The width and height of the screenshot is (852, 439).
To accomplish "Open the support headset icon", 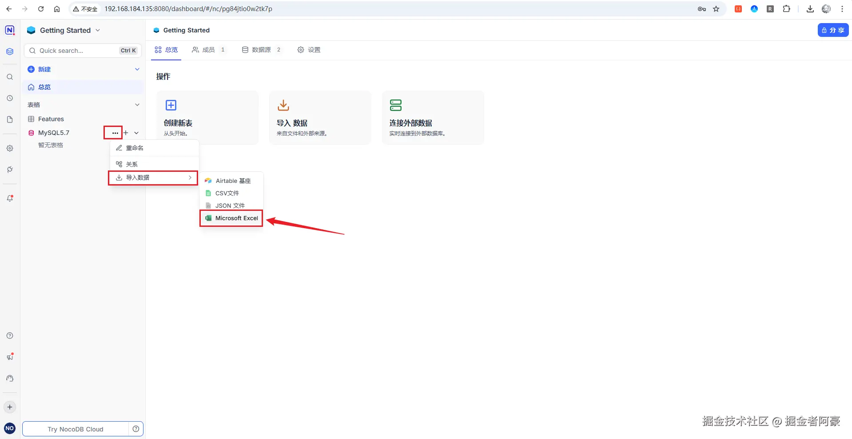I will [10, 378].
